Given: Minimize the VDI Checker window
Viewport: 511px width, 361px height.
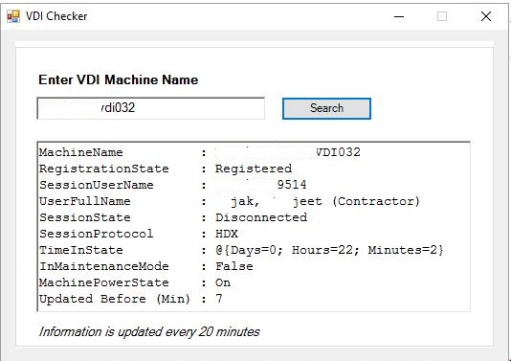Looking at the screenshot, I should [x=399, y=16].
